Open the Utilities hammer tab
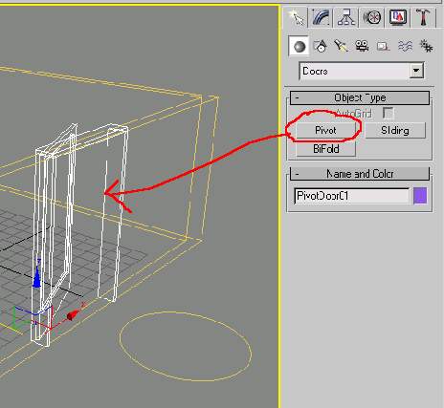Screen dimensions: 444x408 [x=423, y=17]
